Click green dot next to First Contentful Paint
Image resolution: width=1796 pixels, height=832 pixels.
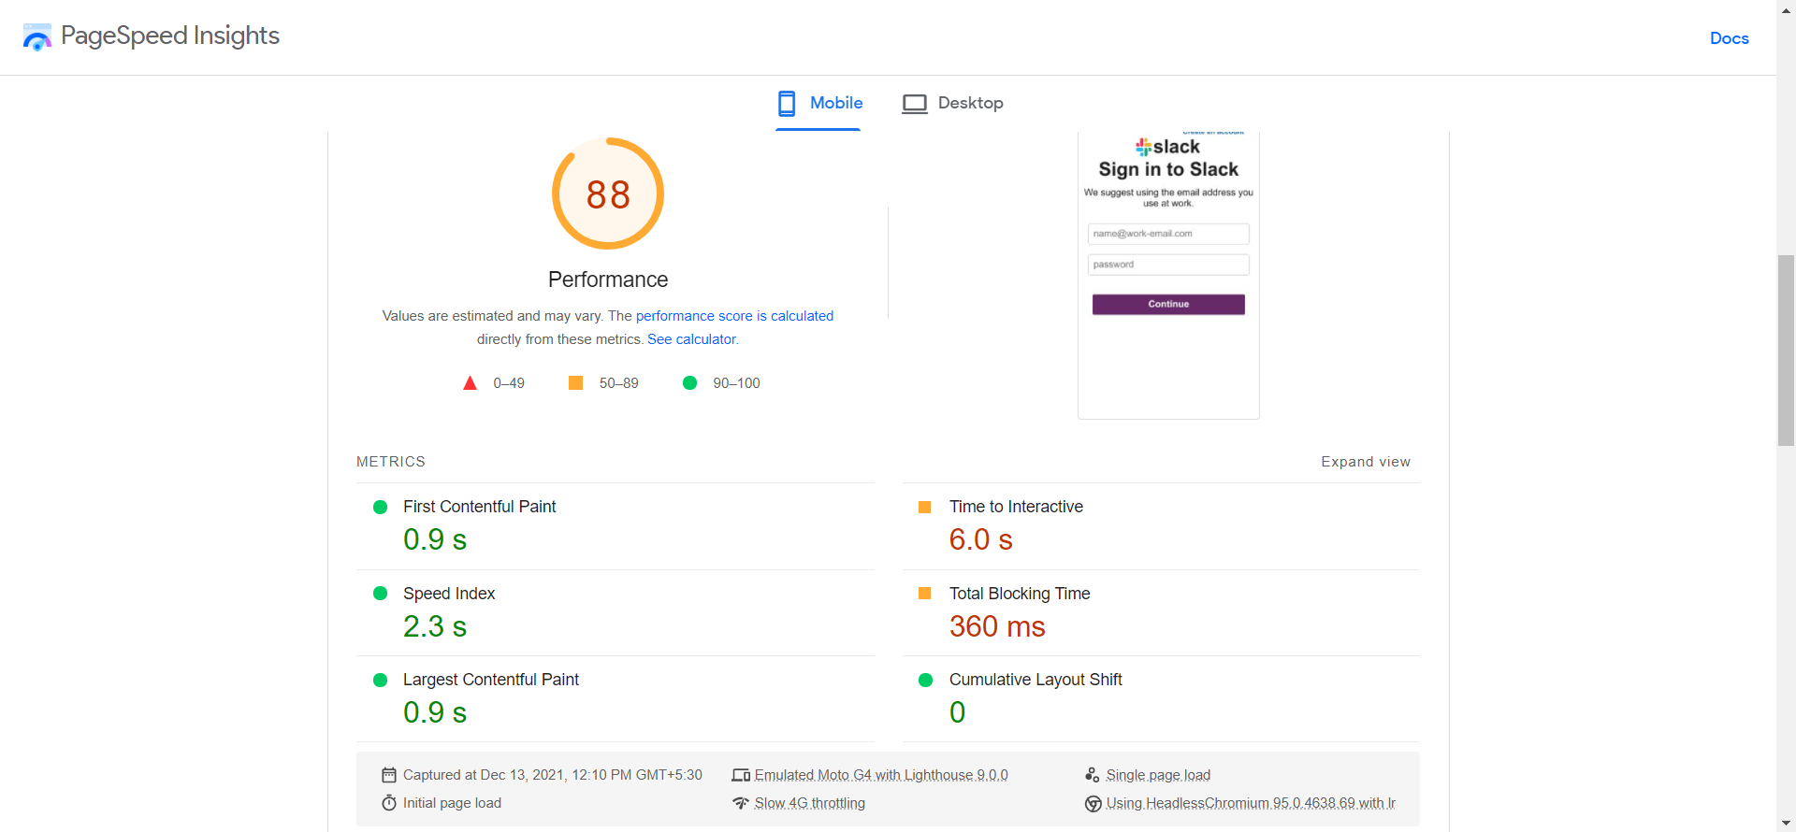pos(380,507)
